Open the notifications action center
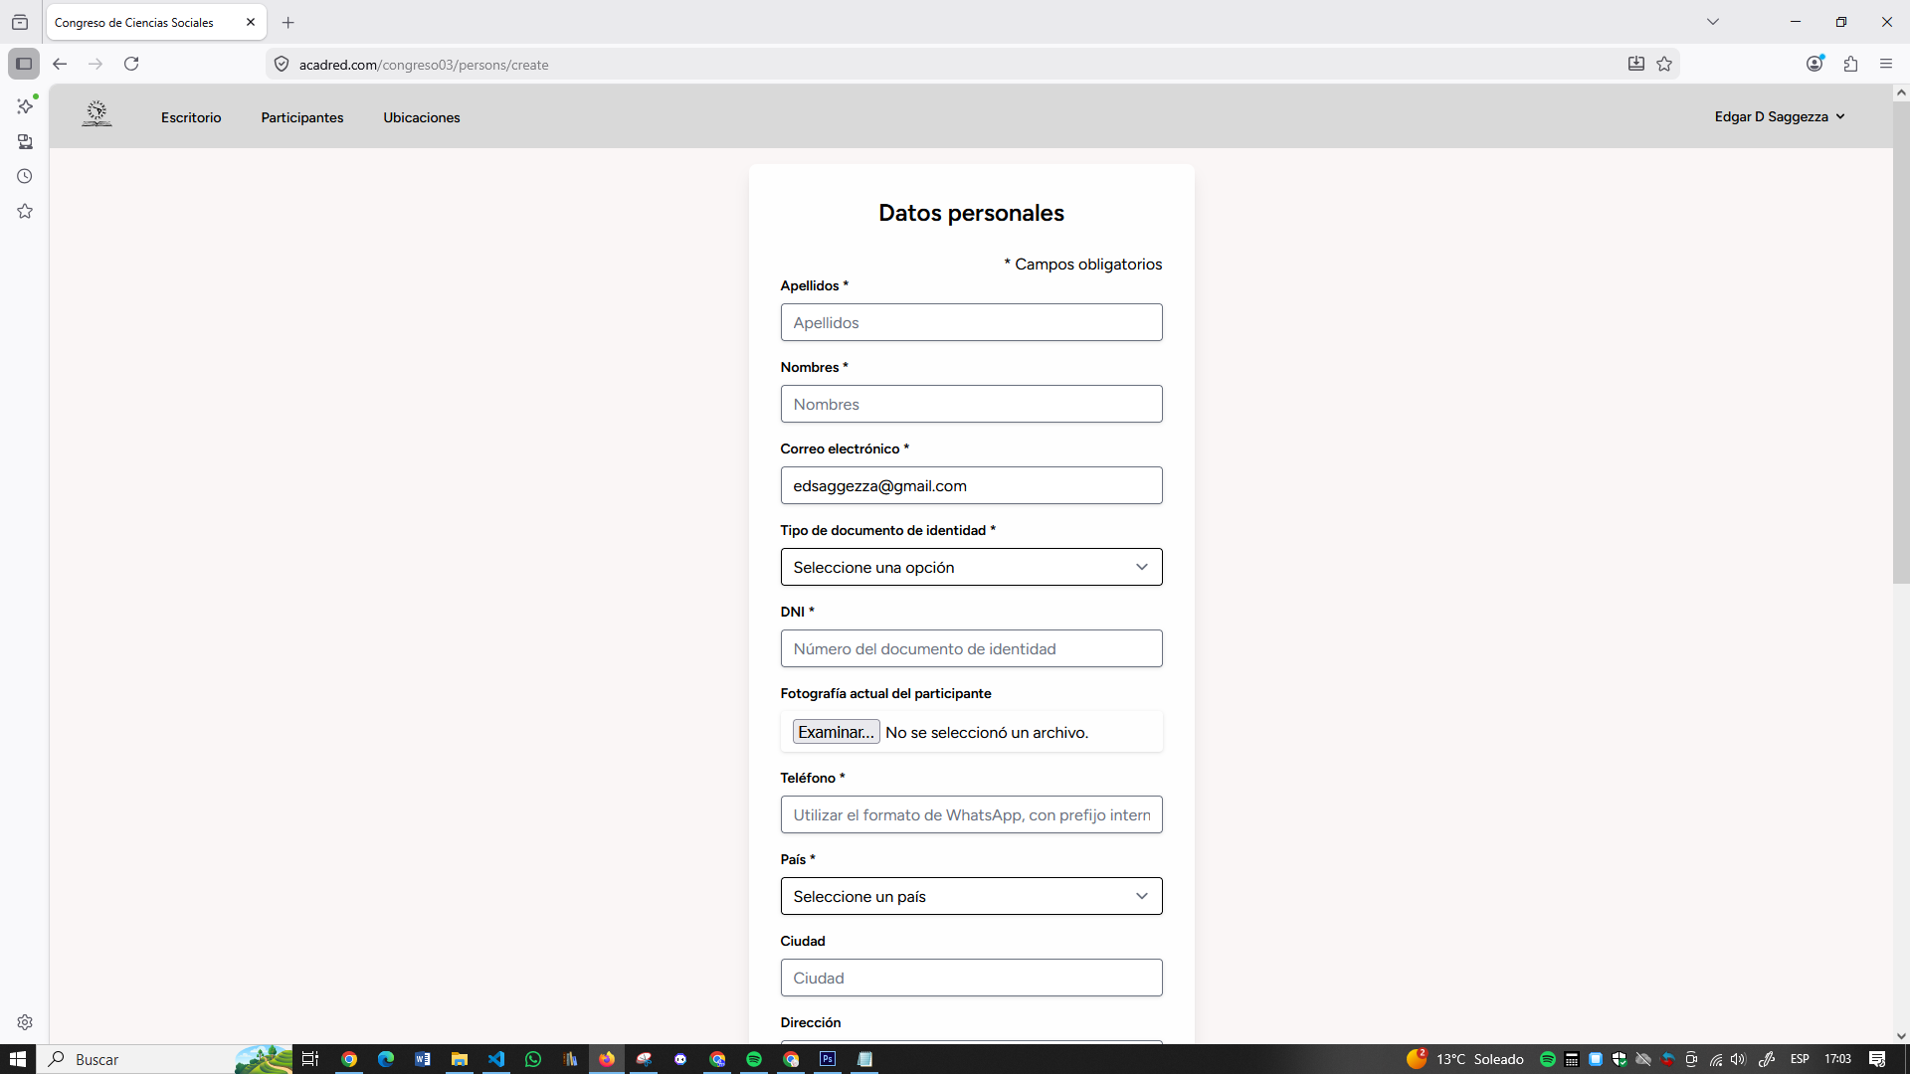 pos(1877,1059)
